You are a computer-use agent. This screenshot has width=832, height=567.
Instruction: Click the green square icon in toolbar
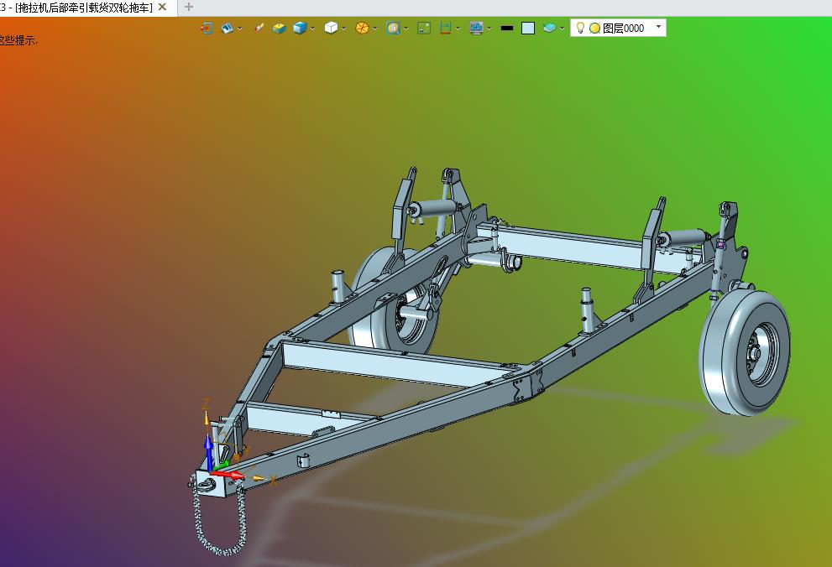click(x=424, y=28)
